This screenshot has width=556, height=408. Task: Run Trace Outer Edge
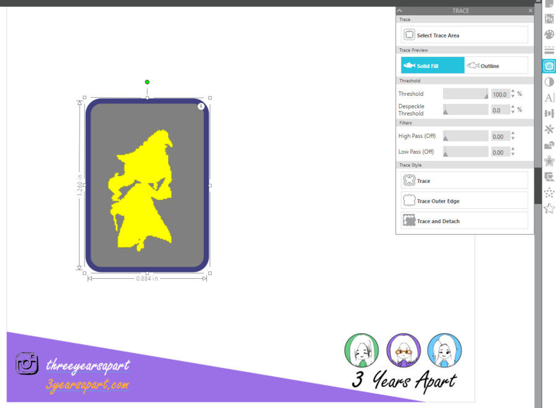(x=465, y=200)
